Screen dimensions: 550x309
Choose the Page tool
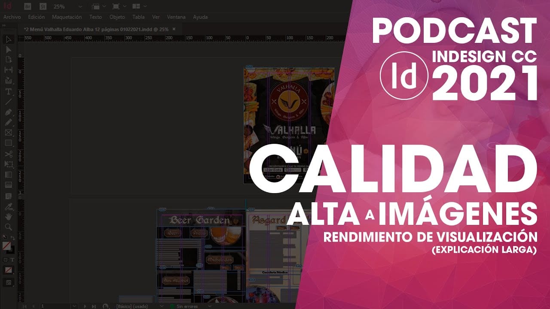(8, 60)
